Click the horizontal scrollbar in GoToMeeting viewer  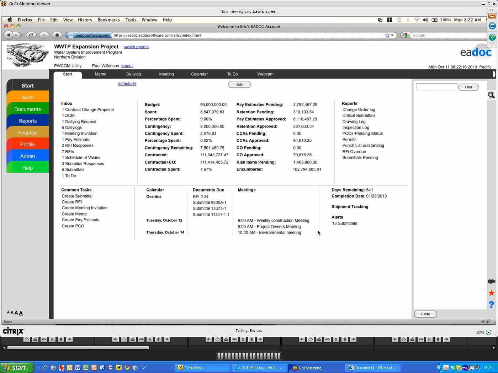78,348
